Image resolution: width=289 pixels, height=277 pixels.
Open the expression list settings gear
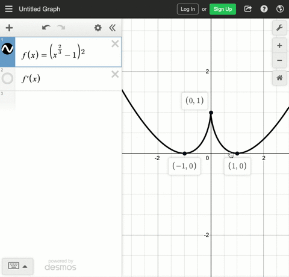coord(98,28)
